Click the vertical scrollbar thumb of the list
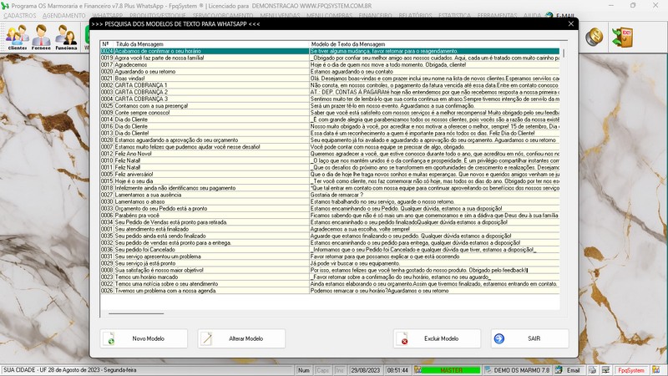668x376 pixels. (x=564, y=53)
